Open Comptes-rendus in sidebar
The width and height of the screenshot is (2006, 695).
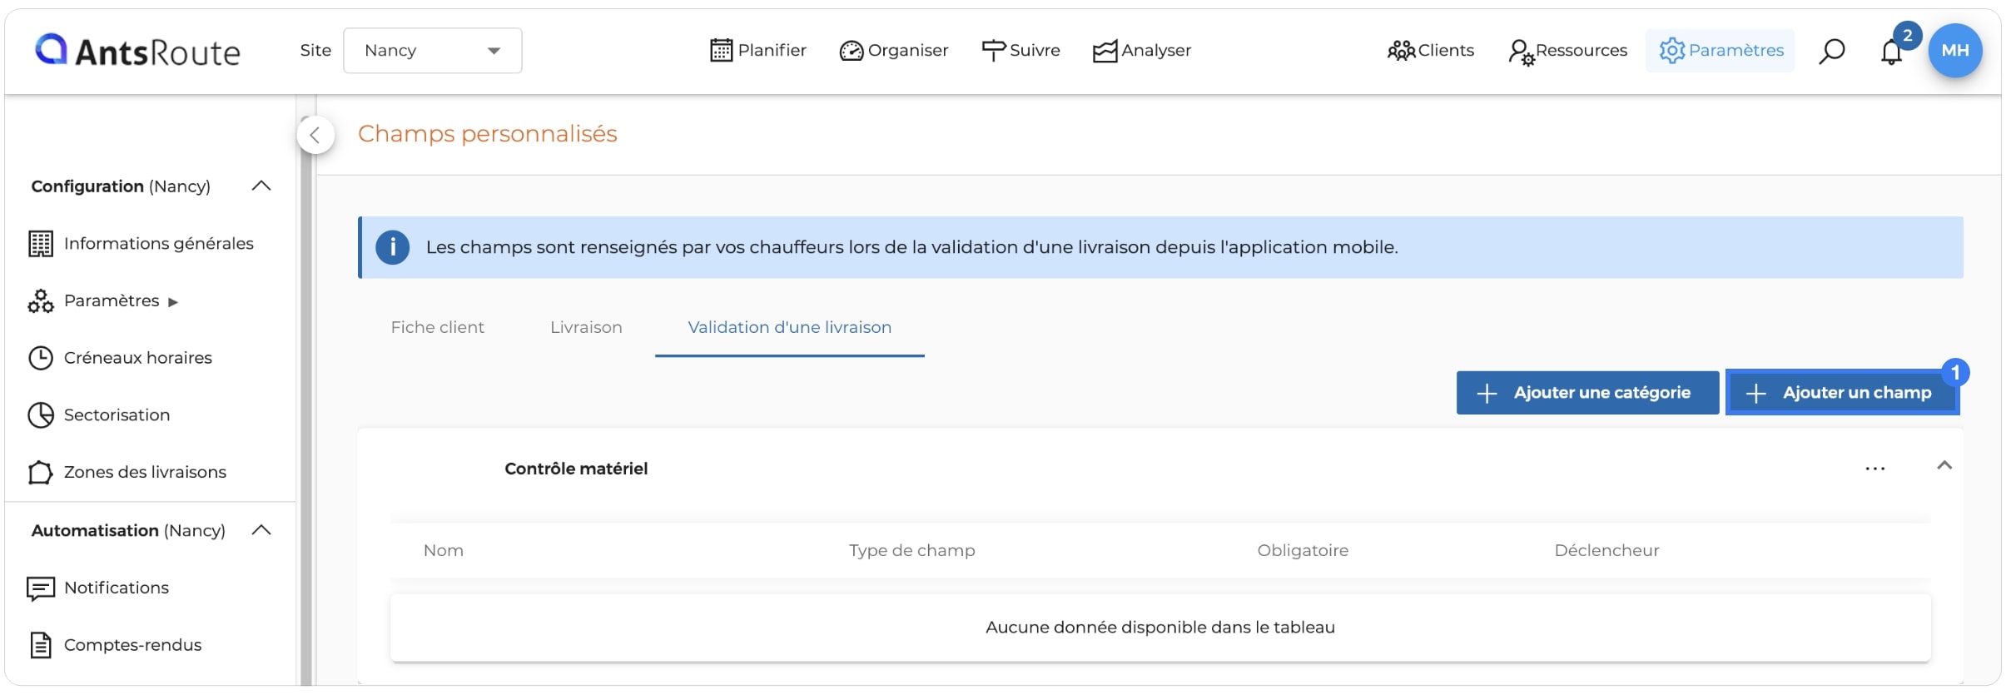tap(133, 645)
